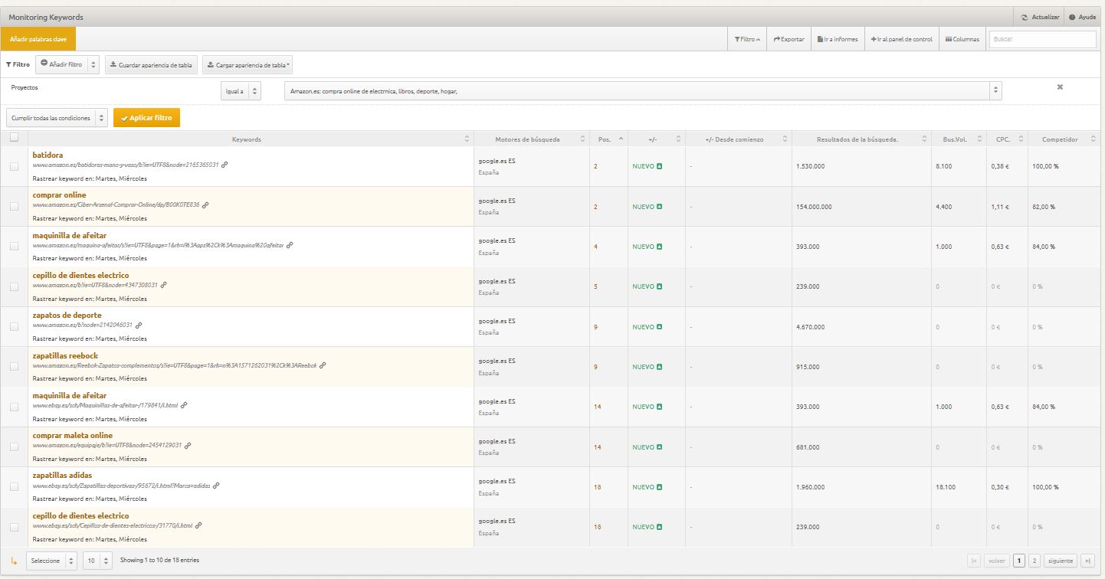Click Guardar apariencia de tabla button
This screenshot has width=1105, height=579.
[x=151, y=65]
